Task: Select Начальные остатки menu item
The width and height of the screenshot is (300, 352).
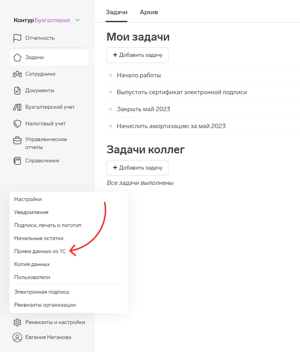Action: [x=39, y=238]
